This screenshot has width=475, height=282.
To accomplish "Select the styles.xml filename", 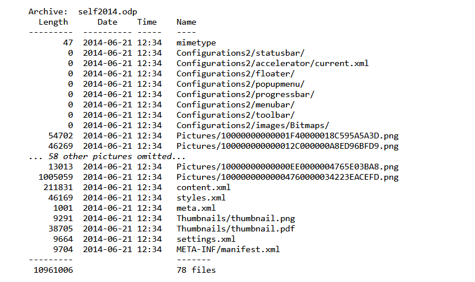I will coord(201,198).
